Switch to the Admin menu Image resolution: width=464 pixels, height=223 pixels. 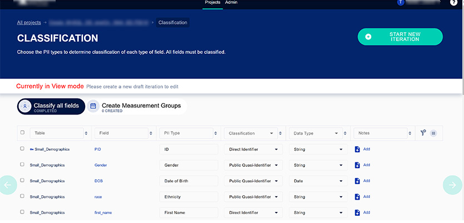click(x=231, y=3)
